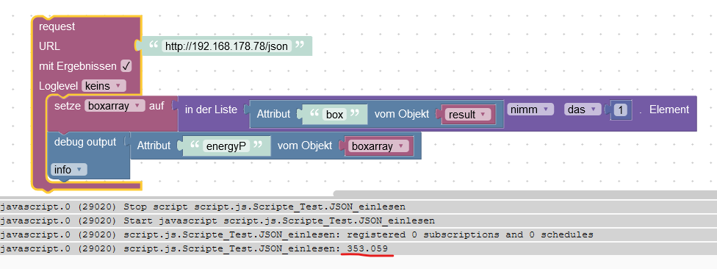Open the 'info' log level dropdown
Viewport: 717px width, 269px height.
coord(68,170)
